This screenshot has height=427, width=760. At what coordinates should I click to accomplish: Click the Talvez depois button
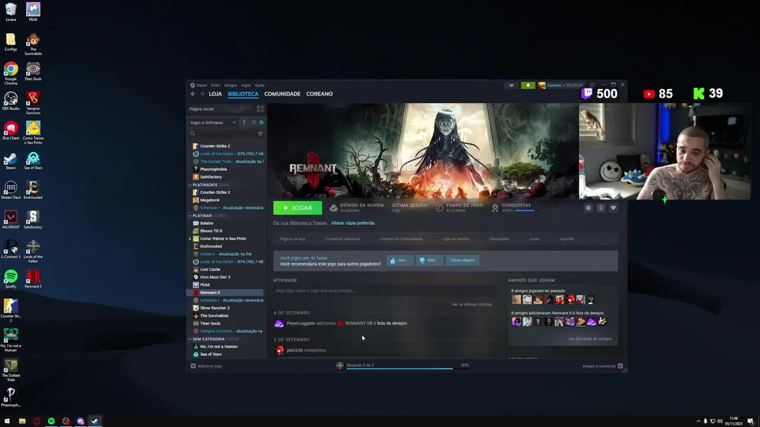462,260
